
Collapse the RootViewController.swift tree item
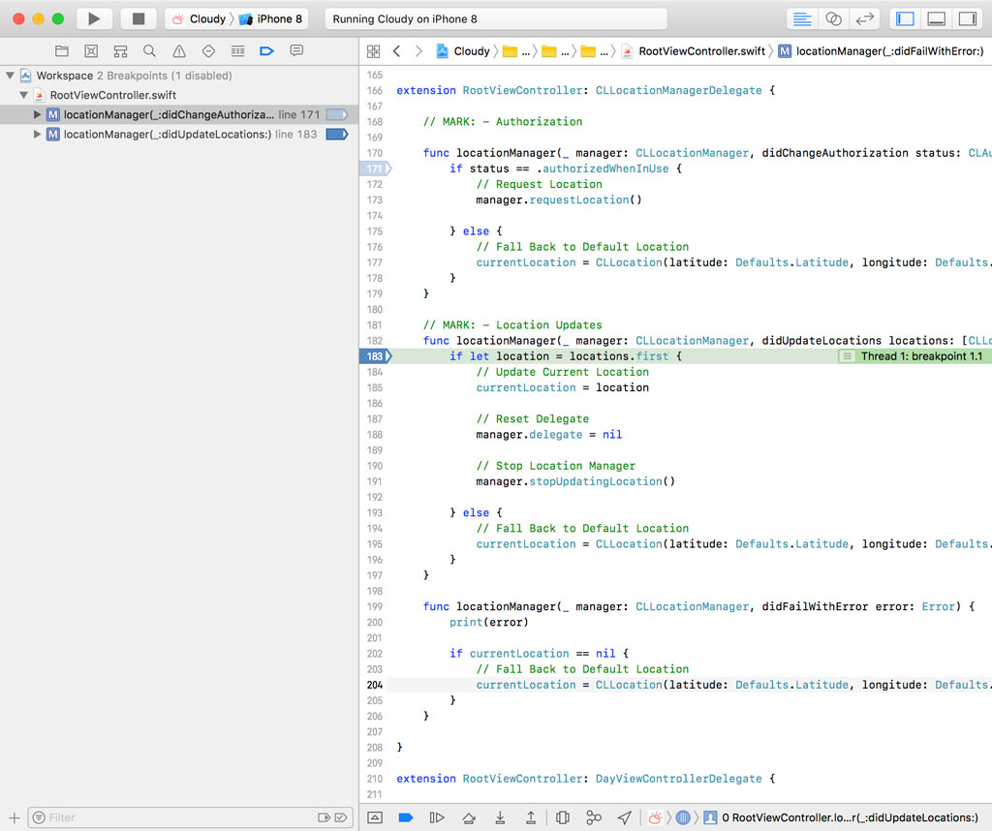[x=24, y=95]
